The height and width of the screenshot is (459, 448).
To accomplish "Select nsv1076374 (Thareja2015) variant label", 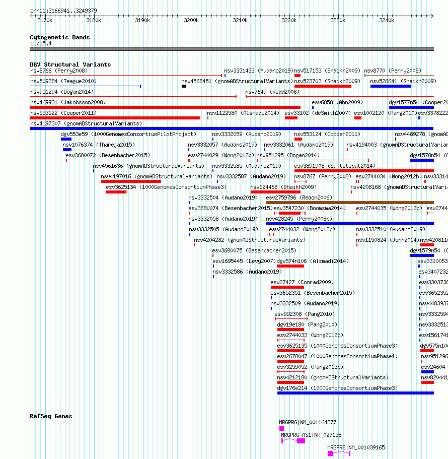I will (99, 145).
